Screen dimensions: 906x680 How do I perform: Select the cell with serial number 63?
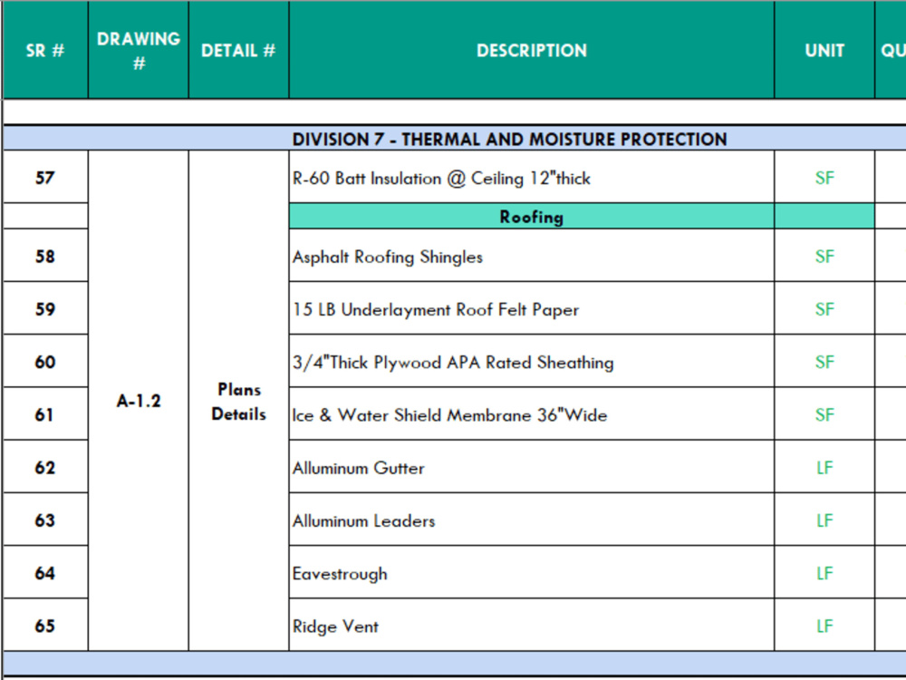click(45, 520)
